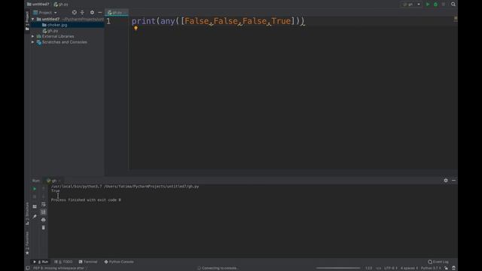
Task: Click the print icon in Run panel
Action: click(44, 220)
